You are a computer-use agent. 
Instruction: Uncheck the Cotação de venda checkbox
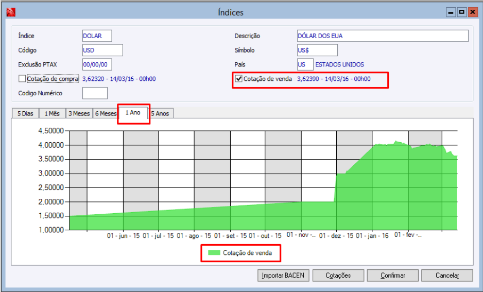238,79
